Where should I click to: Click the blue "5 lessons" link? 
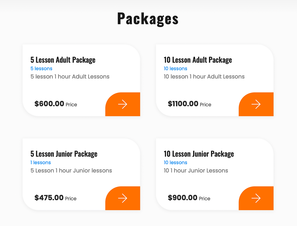pyautogui.click(x=41, y=68)
